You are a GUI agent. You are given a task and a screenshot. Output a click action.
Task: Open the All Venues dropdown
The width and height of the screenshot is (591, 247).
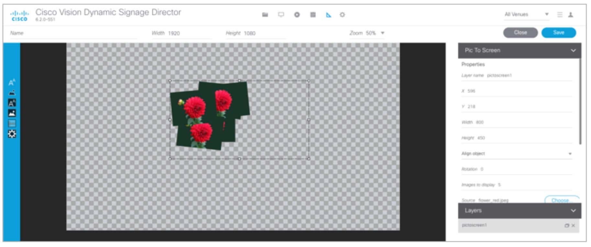(526, 15)
